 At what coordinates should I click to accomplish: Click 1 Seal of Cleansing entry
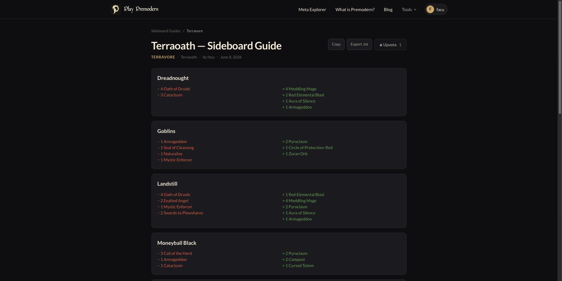tap(175, 148)
